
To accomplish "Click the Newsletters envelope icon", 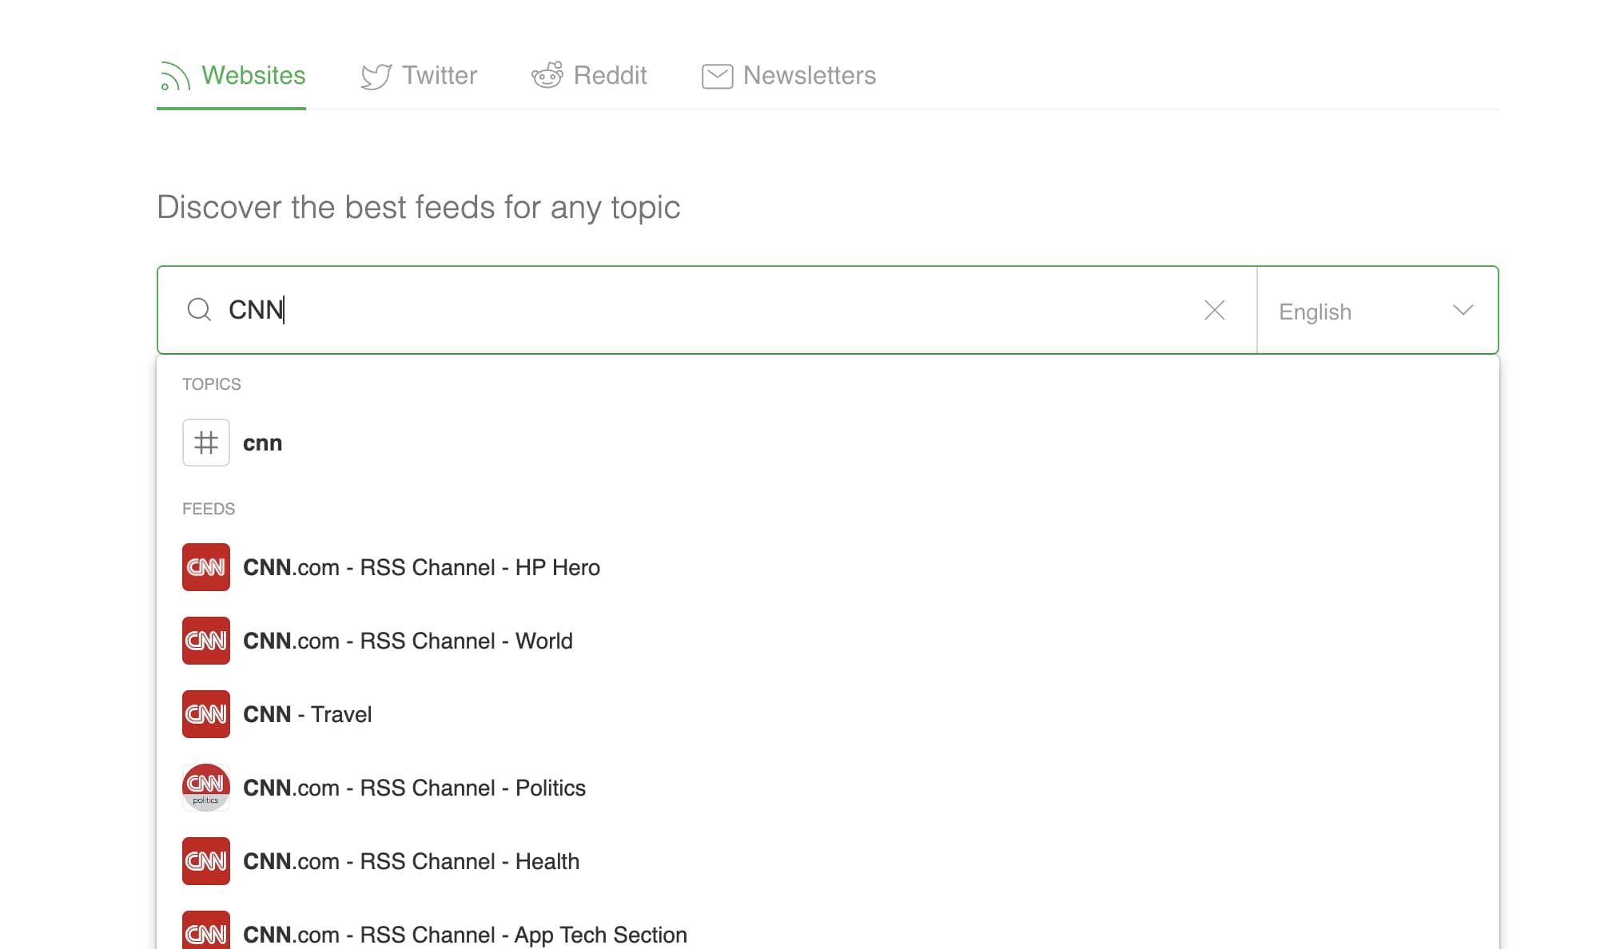I will (x=718, y=76).
